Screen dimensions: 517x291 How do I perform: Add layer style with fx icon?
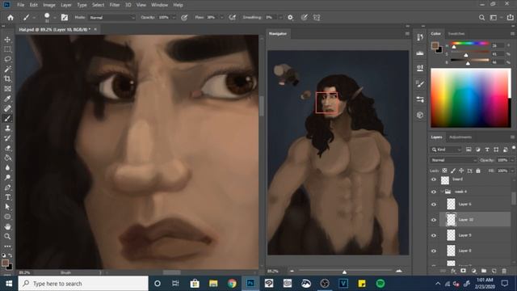pyautogui.click(x=453, y=271)
